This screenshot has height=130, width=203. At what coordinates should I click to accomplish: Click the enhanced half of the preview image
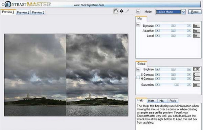[97, 75]
